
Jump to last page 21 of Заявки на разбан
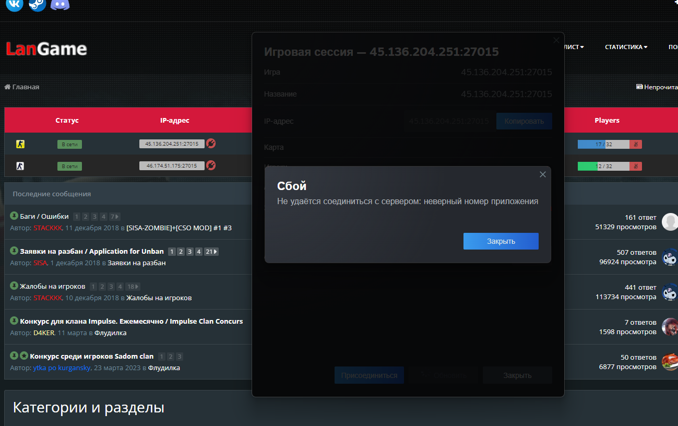pyautogui.click(x=211, y=252)
